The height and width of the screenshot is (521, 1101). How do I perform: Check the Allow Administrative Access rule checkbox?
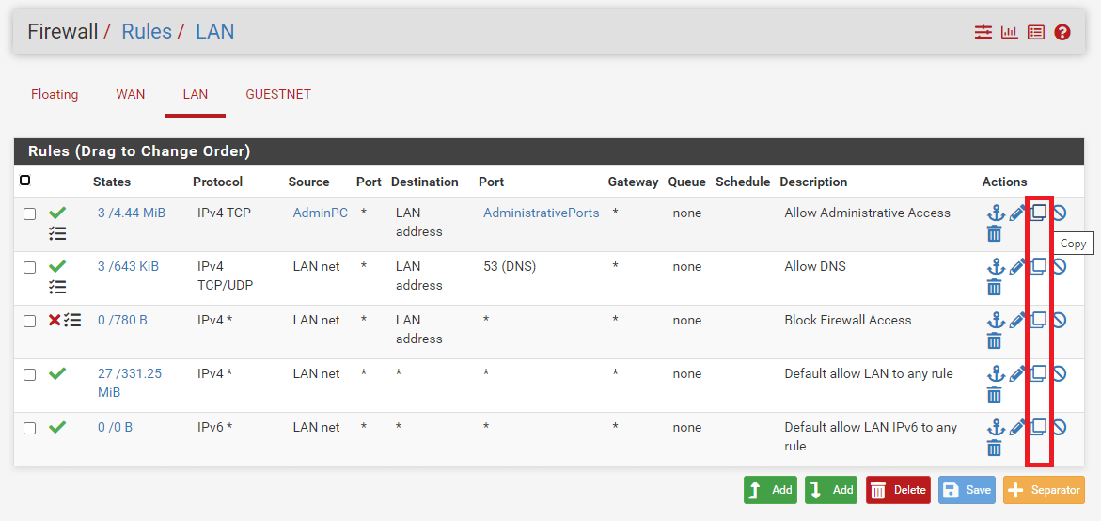(30, 214)
